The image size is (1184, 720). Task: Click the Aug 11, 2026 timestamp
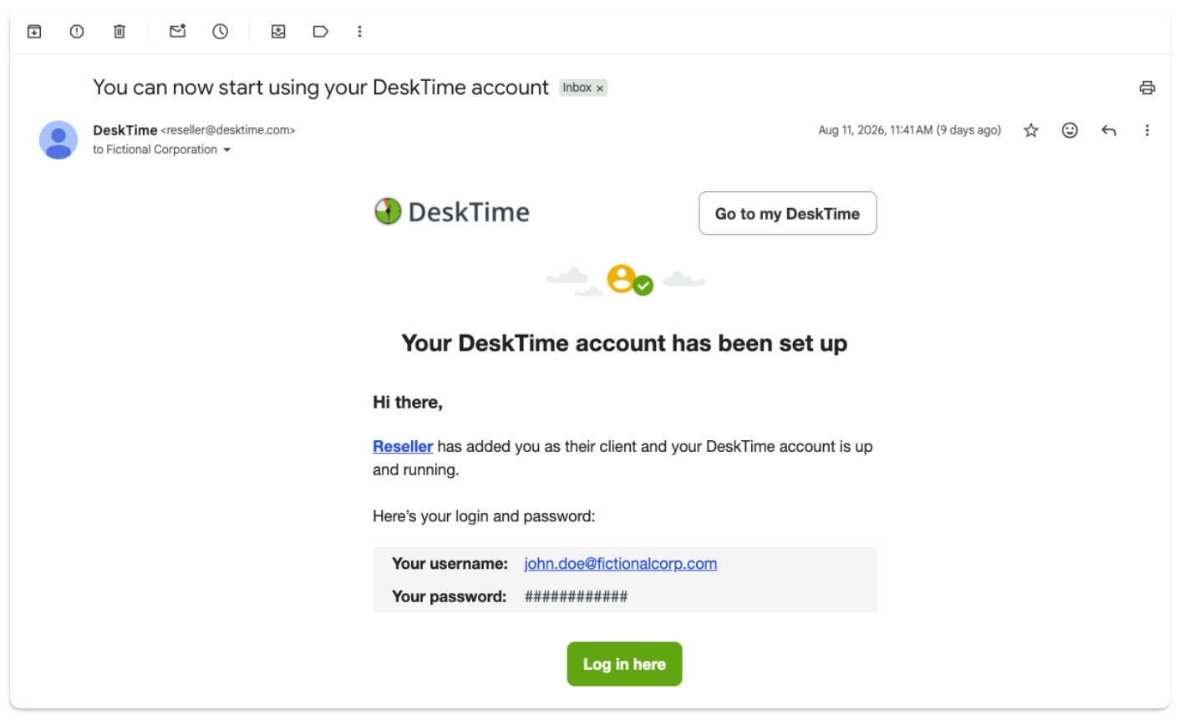(910, 130)
